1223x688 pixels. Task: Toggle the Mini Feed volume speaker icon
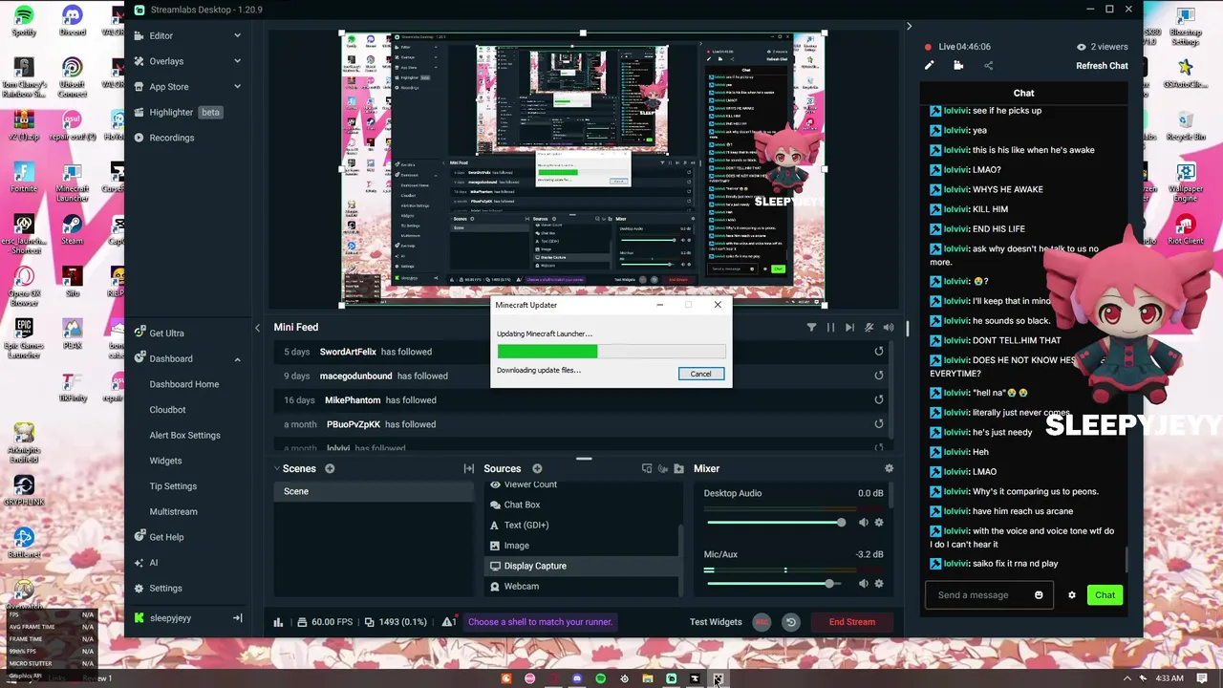tap(888, 328)
